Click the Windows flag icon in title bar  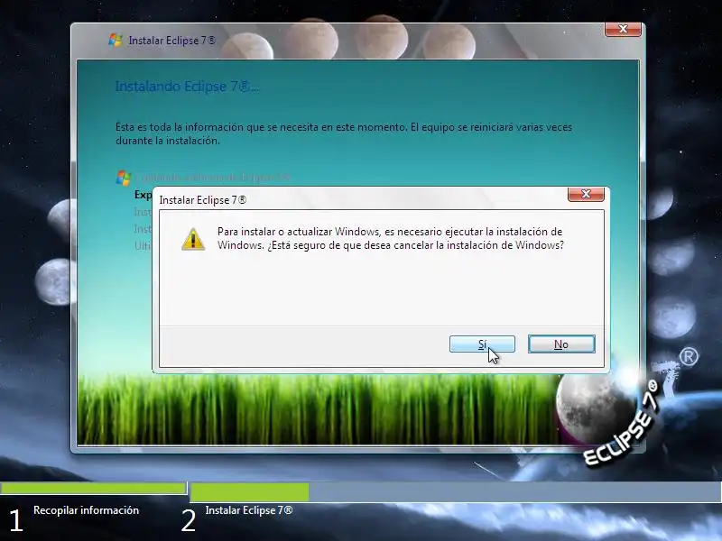[x=116, y=40]
